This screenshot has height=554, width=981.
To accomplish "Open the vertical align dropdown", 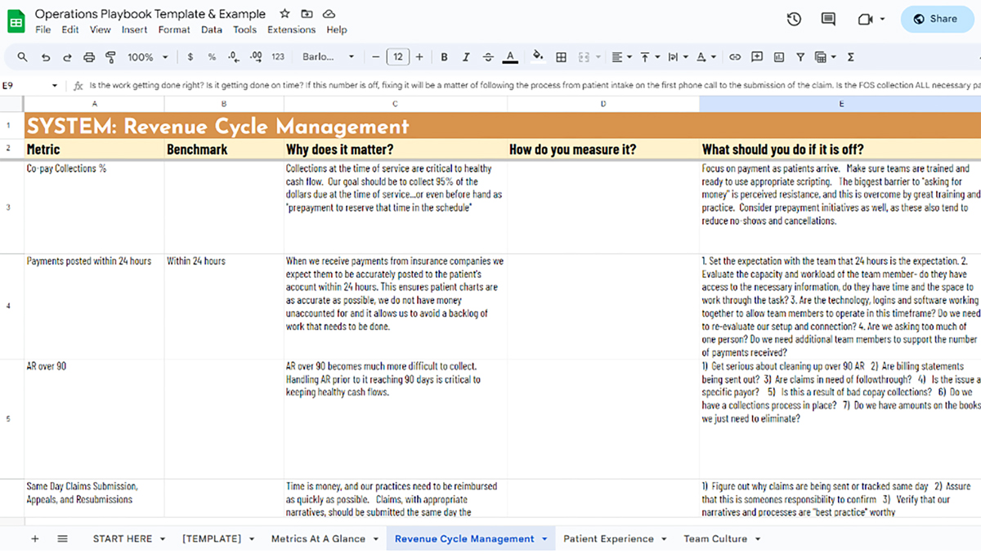I will pyautogui.click(x=649, y=57).
